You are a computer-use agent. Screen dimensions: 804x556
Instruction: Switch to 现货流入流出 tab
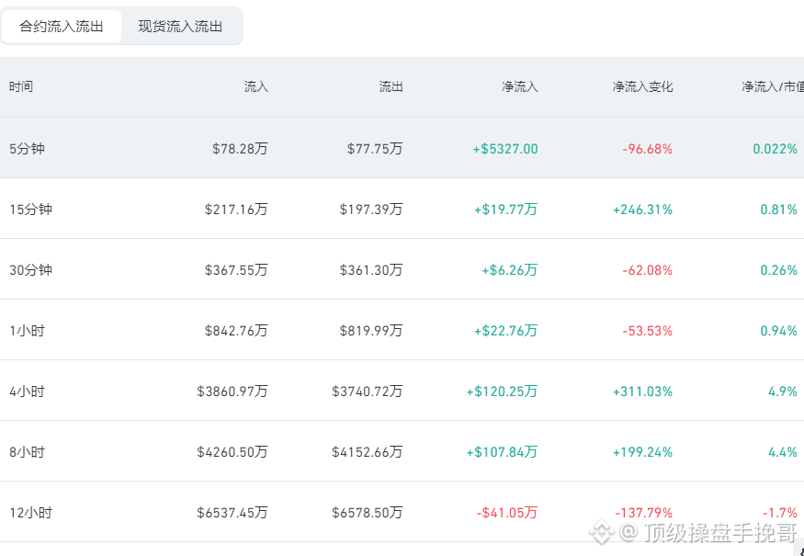pos(180,26)
